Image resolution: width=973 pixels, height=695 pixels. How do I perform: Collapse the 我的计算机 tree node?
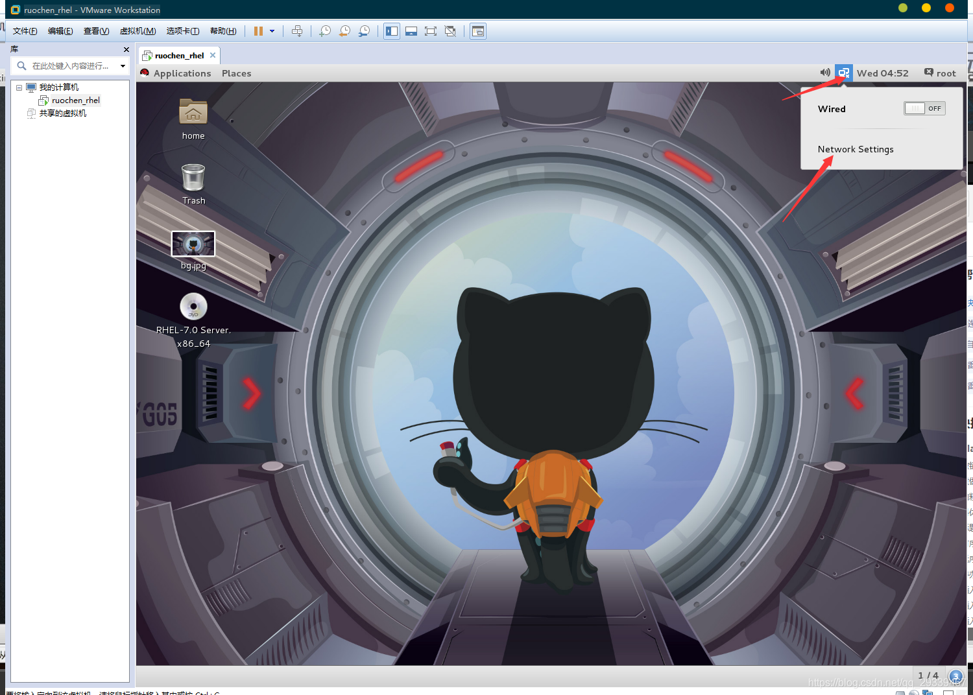pos(19,88)
